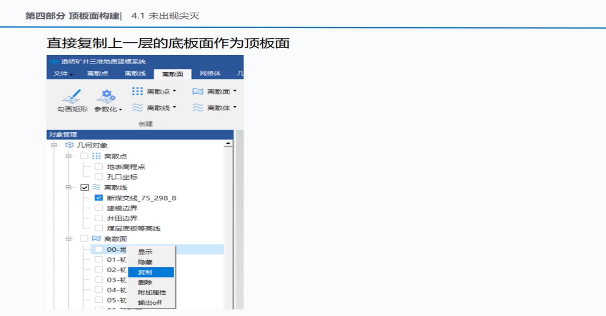Screen dimensions: 606x316
Task: Uncheck the 断煤交线_75_298_8 checkbox
Action: (x=99, y=198)
